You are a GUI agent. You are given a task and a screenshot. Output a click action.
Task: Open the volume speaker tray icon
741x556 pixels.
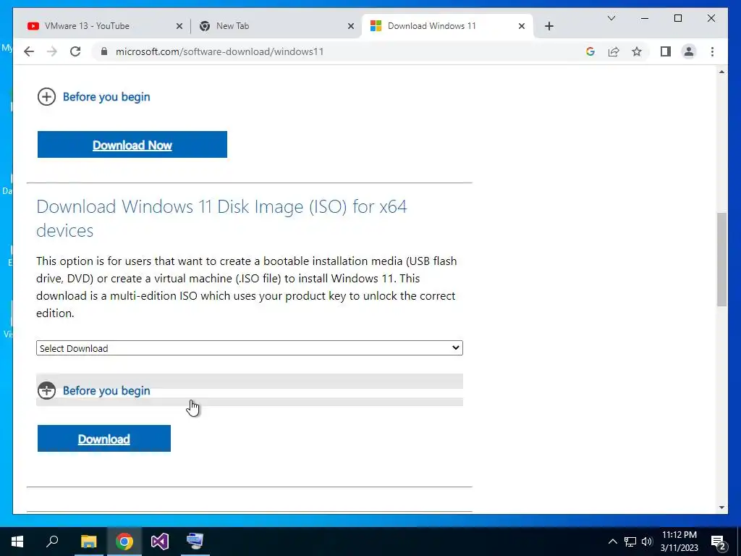coord(646,542)
